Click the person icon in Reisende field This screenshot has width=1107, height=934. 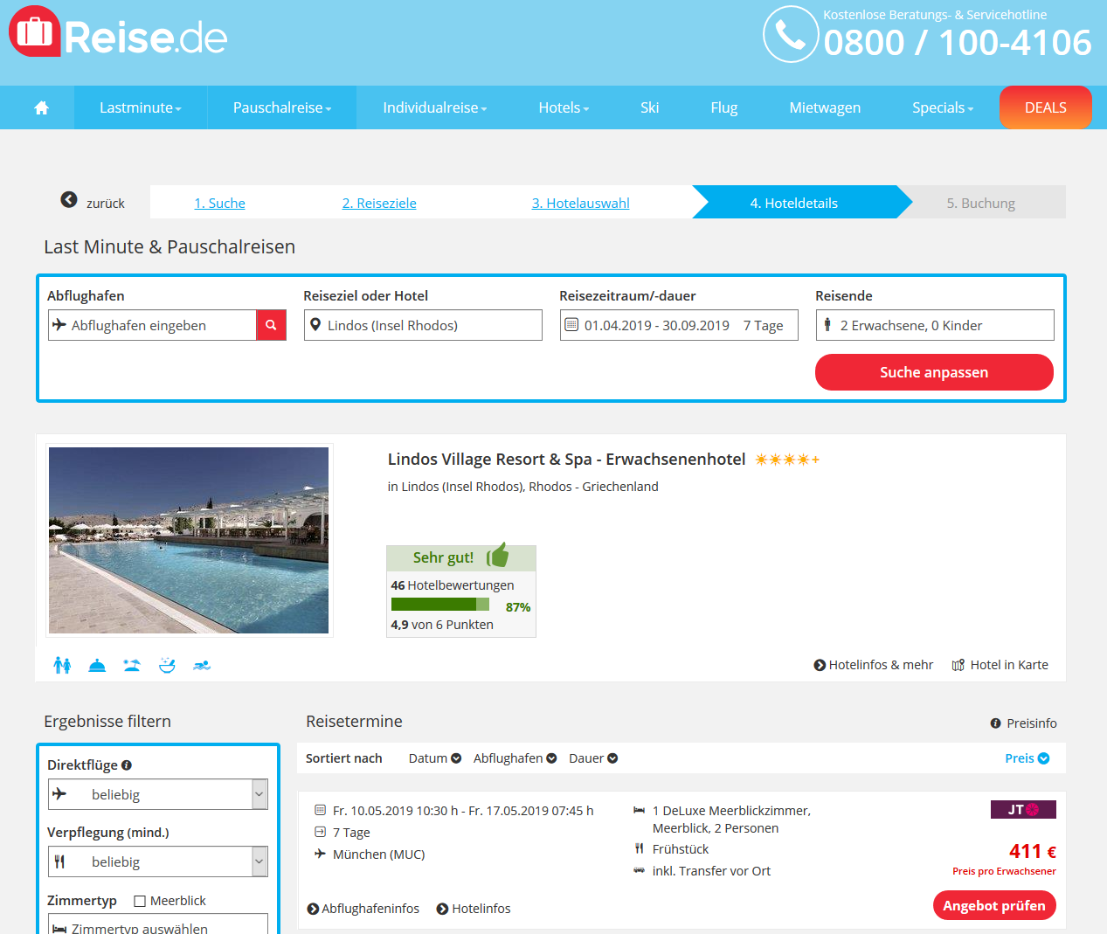point(827,325)
